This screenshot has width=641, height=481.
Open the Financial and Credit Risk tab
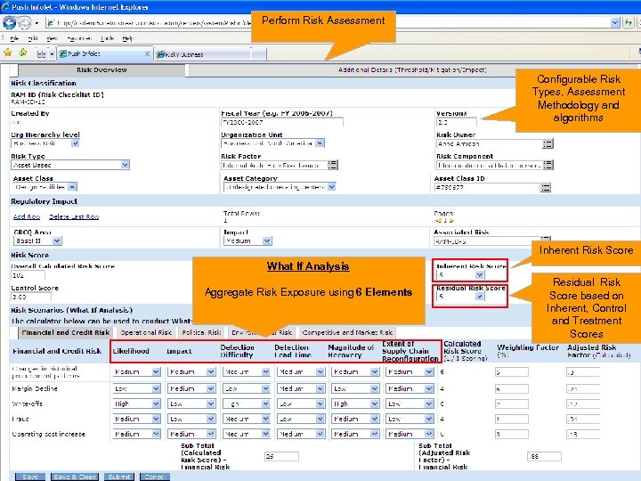tap(65, 332)
